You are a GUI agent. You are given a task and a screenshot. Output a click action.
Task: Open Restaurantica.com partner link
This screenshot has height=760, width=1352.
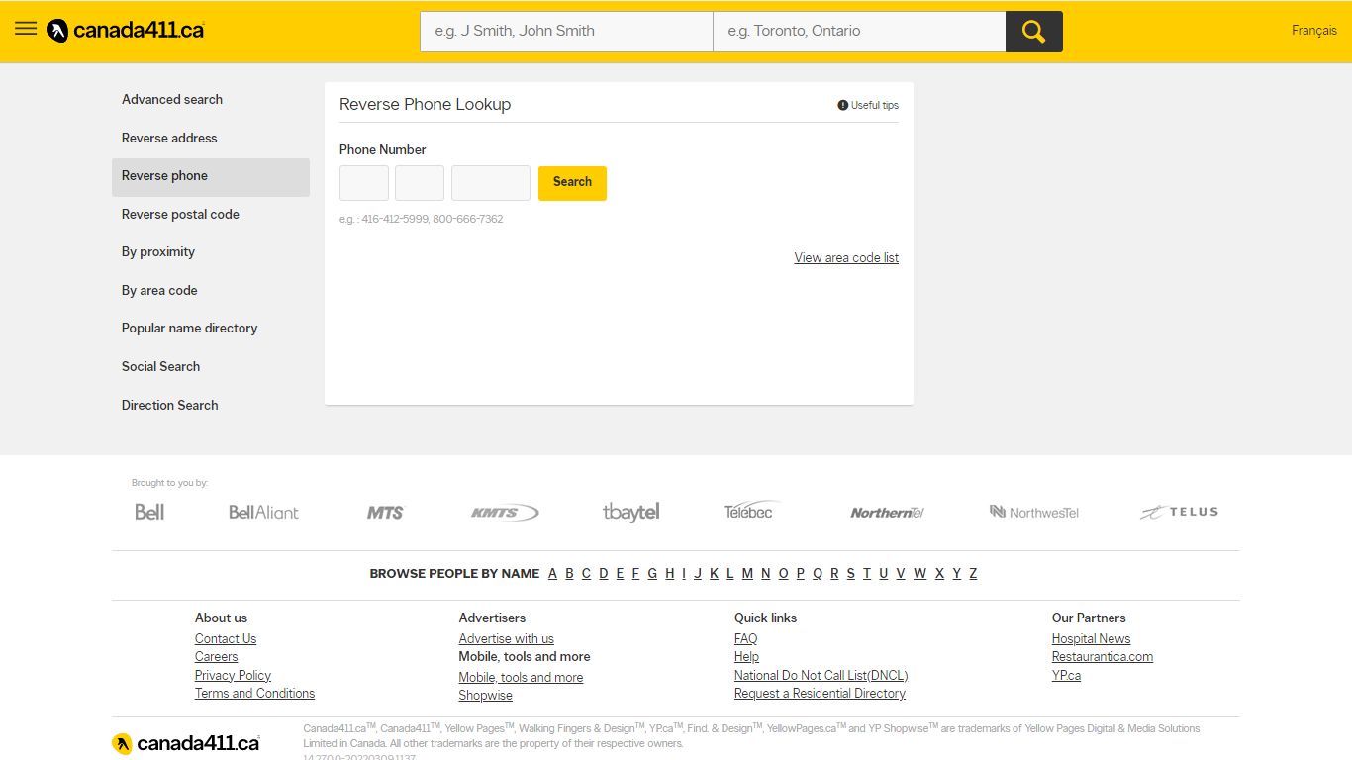[1103, 657]
